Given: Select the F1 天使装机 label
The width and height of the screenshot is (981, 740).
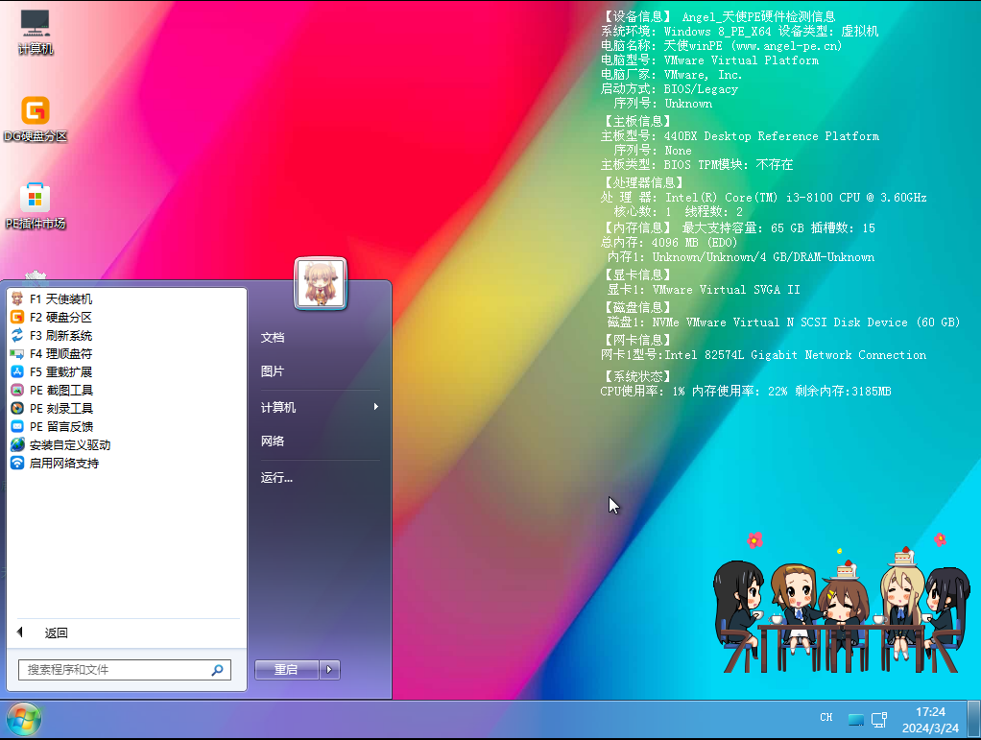Looking at the screenshot, I should coord(60,299).
